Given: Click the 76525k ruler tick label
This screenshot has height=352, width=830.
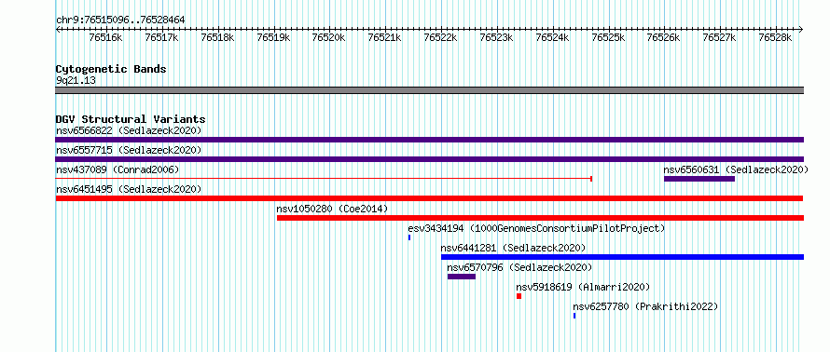Looking at the screenshot, I should pos(609,38).
